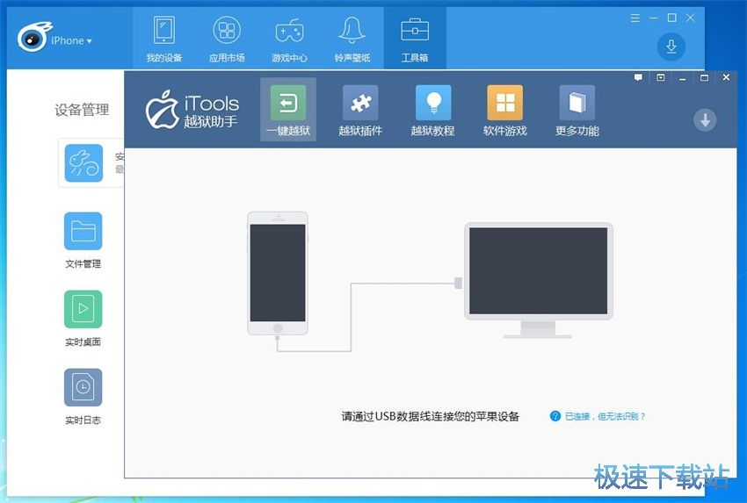Minimize the main iTools window
Image resolution: width=747 pixels, height=503 pixels.
pos(654,18)
